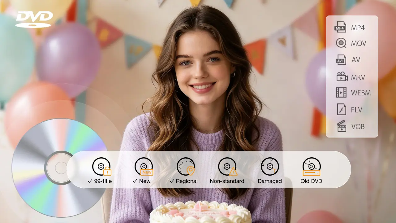This screenshot has height=223, width=396.
Task: Click the "MKV" label
Action: click(358, 77)
